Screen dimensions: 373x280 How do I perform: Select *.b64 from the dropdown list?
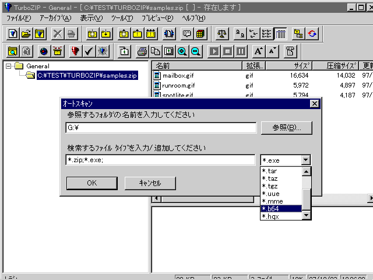(x=281, y=209)
